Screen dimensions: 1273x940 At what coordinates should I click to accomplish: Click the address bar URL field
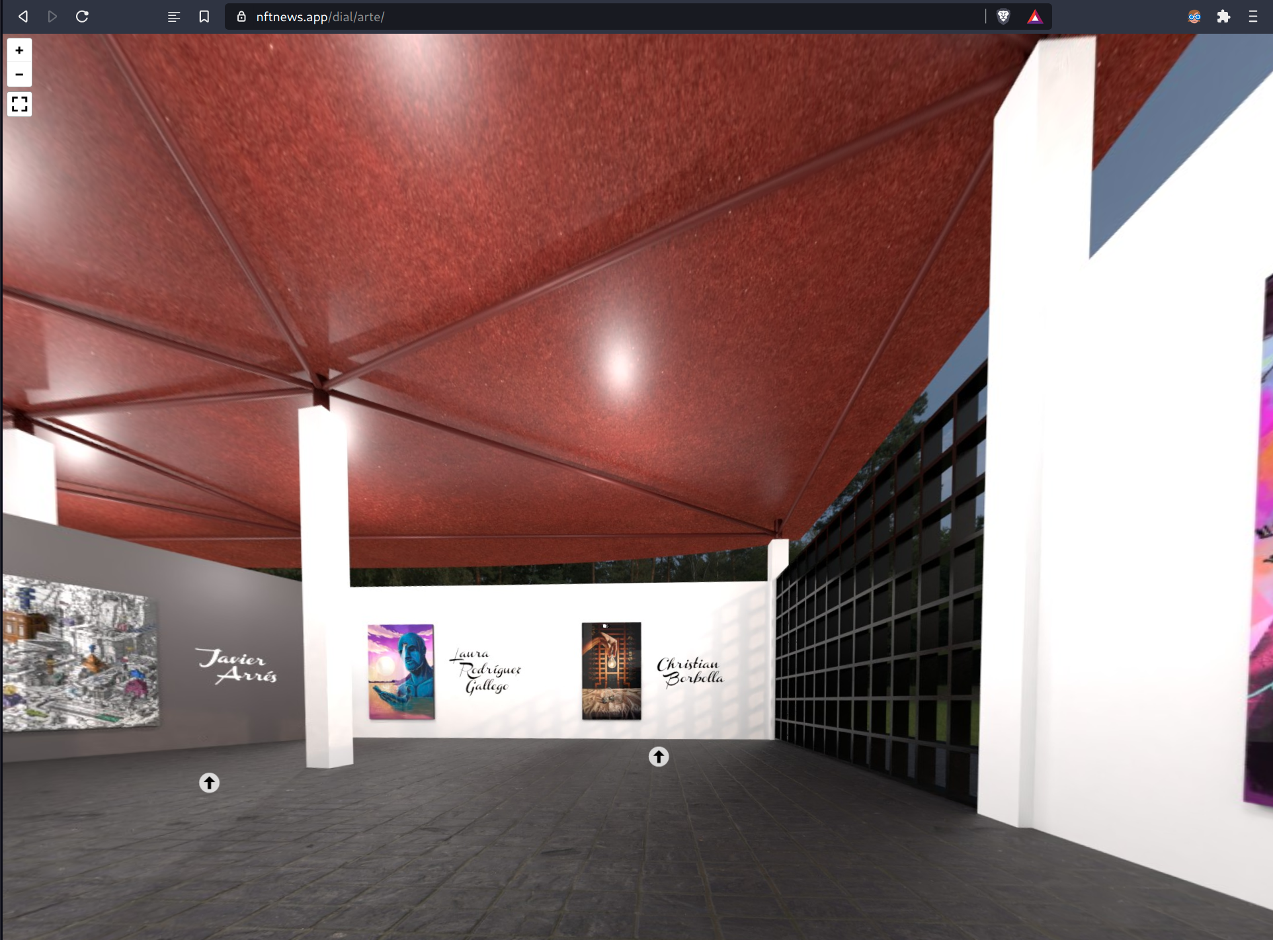point(595,17)
